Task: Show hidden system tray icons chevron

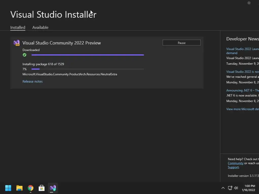Action: click(223, 188)
